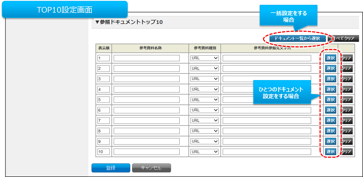Click ドキュメント一覧から選択 button
The image size is (363, 177).
pos(298,39)
